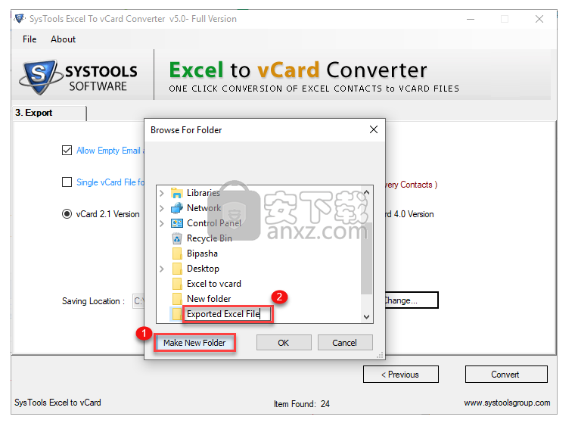Select the New folder label

pyautogui.click(x=209, y=299)
